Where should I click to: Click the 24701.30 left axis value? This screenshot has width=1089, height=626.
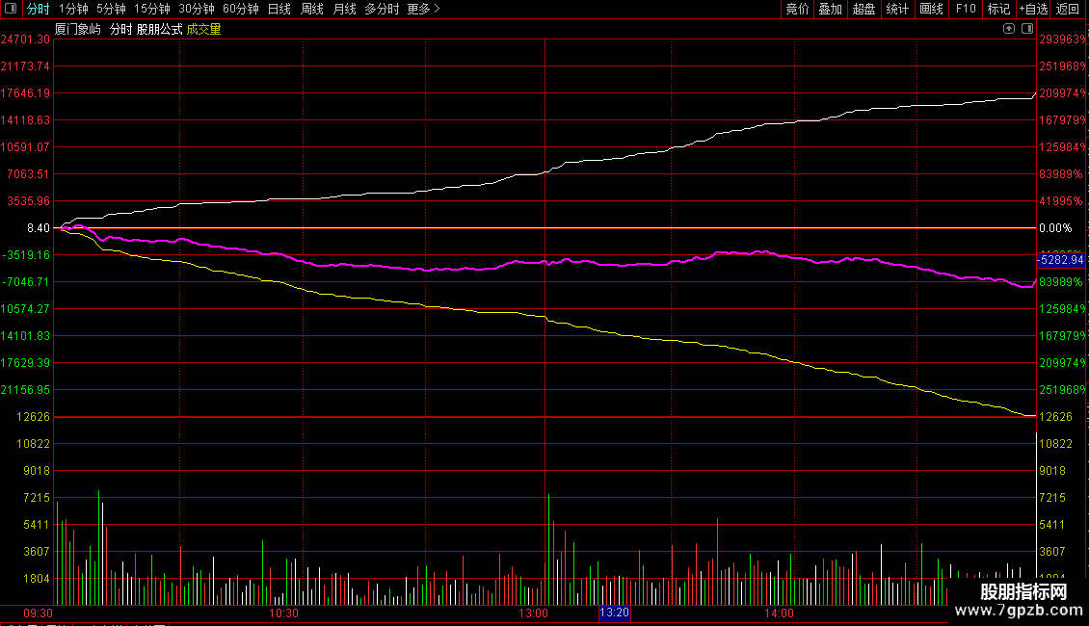pos(26,39)
